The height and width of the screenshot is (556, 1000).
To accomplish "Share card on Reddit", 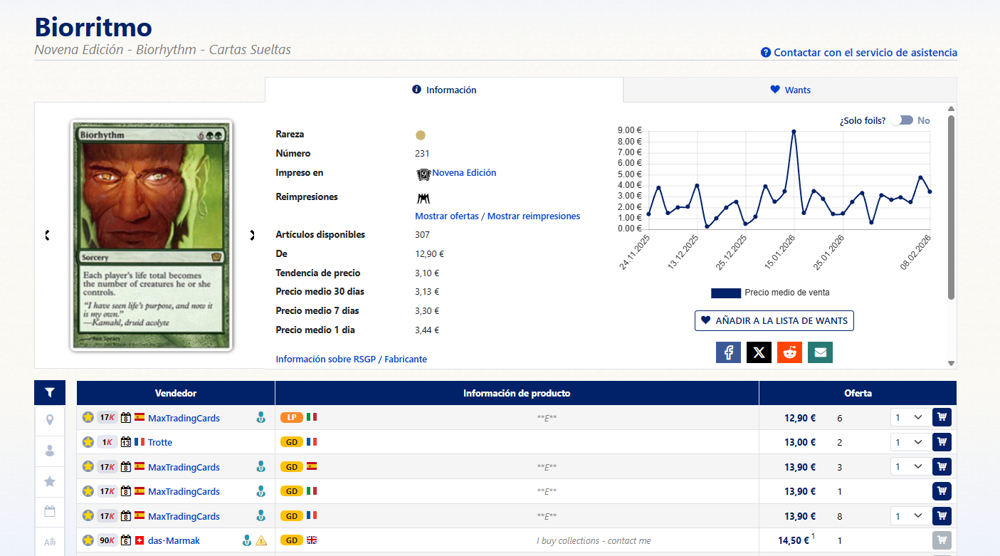I will (789, 352).
